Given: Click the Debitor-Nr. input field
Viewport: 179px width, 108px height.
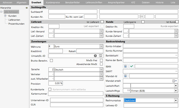Looking at the screenshot, I should (x=129, y=26).
